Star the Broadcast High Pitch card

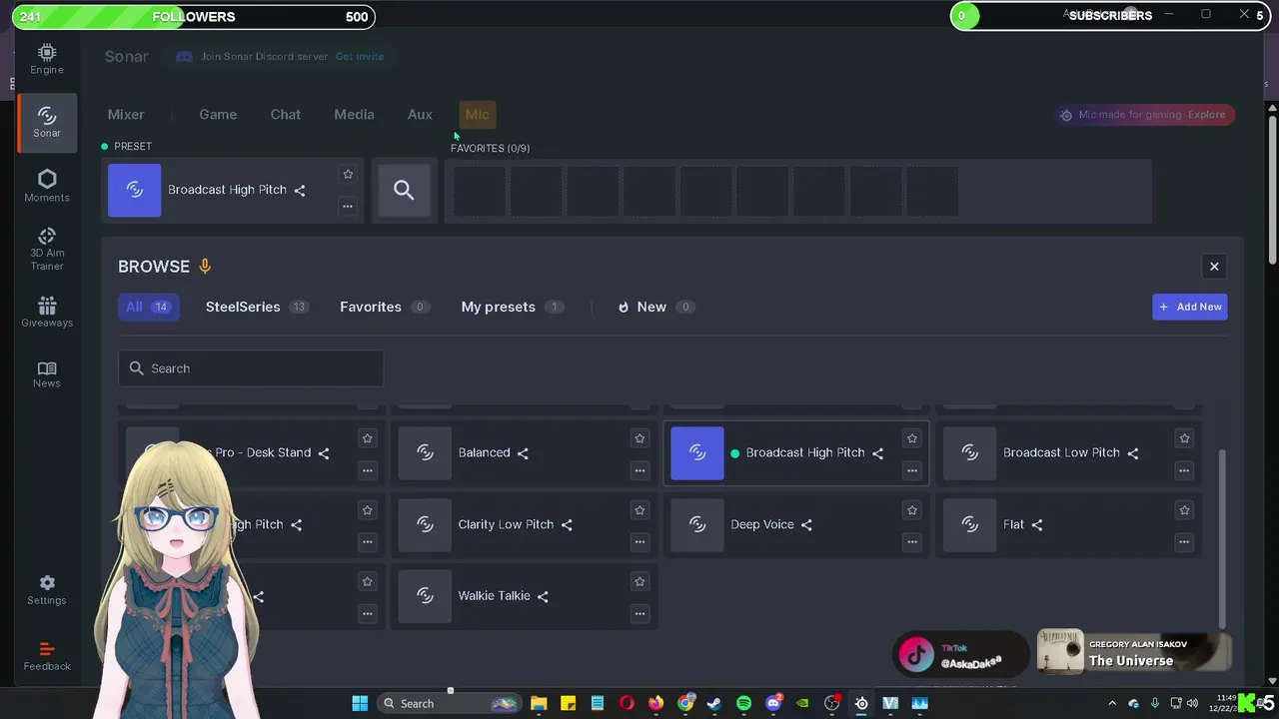[911, 437]
